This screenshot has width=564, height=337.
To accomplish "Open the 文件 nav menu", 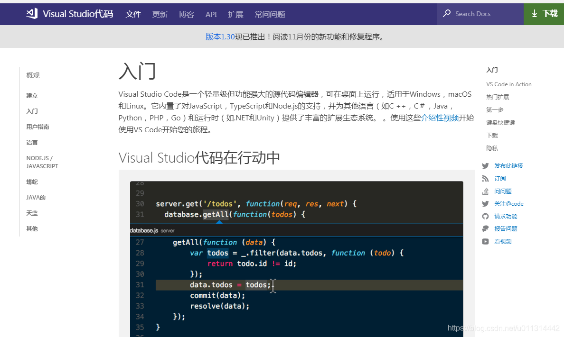I will tap(133, 14).
